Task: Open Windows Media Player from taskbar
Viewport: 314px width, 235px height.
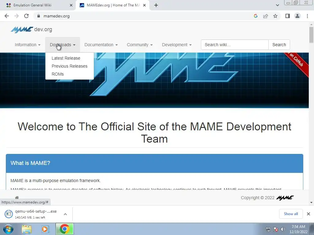Action: point(45,229)
